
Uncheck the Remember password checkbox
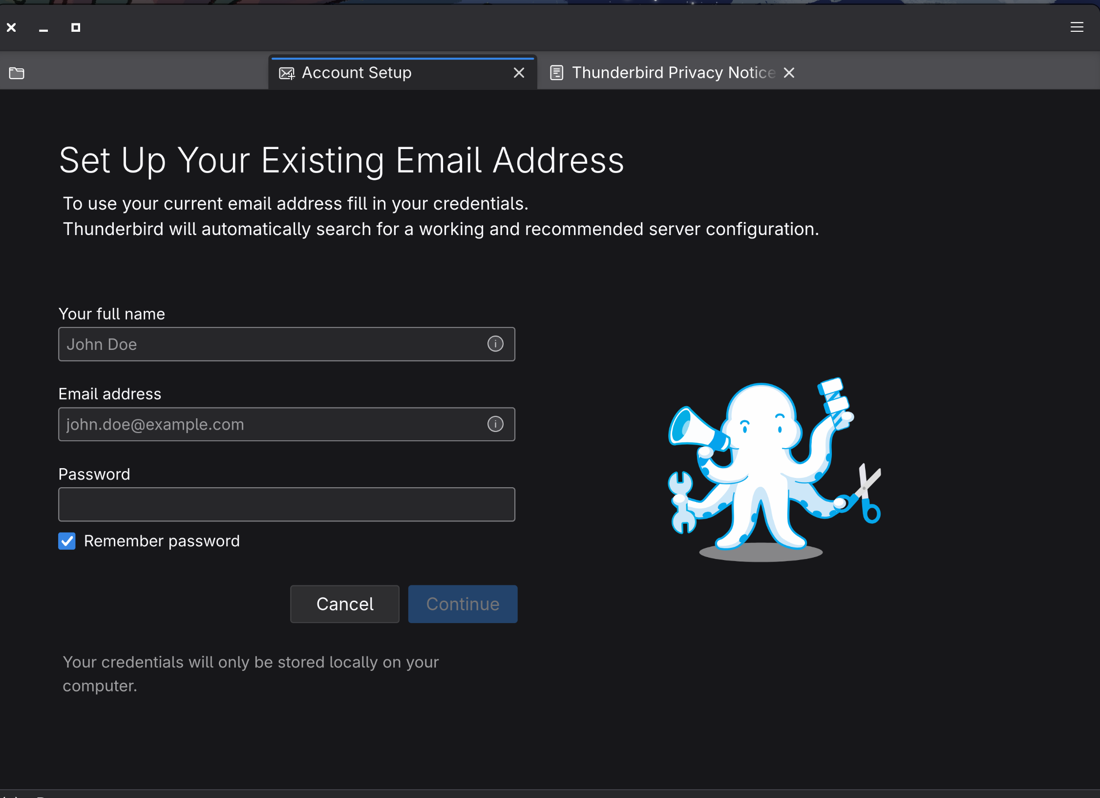coord(67,541)
